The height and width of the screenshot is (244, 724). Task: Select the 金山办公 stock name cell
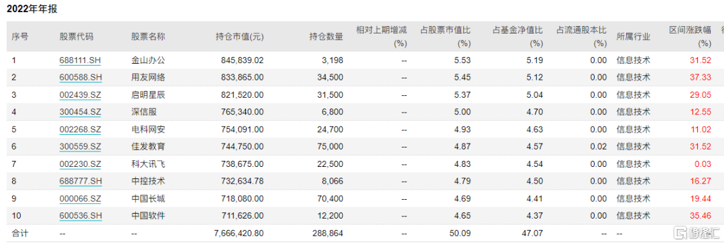(x=148, y=60)
